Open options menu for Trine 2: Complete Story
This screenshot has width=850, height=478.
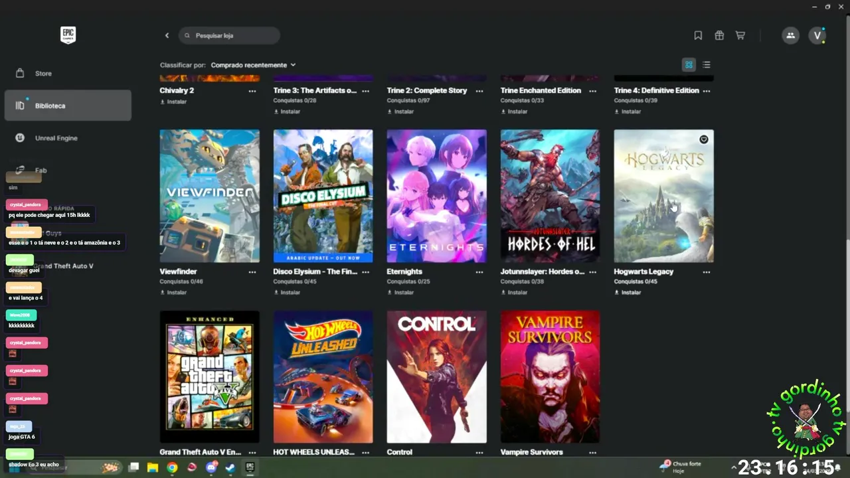tap(479, 91)
